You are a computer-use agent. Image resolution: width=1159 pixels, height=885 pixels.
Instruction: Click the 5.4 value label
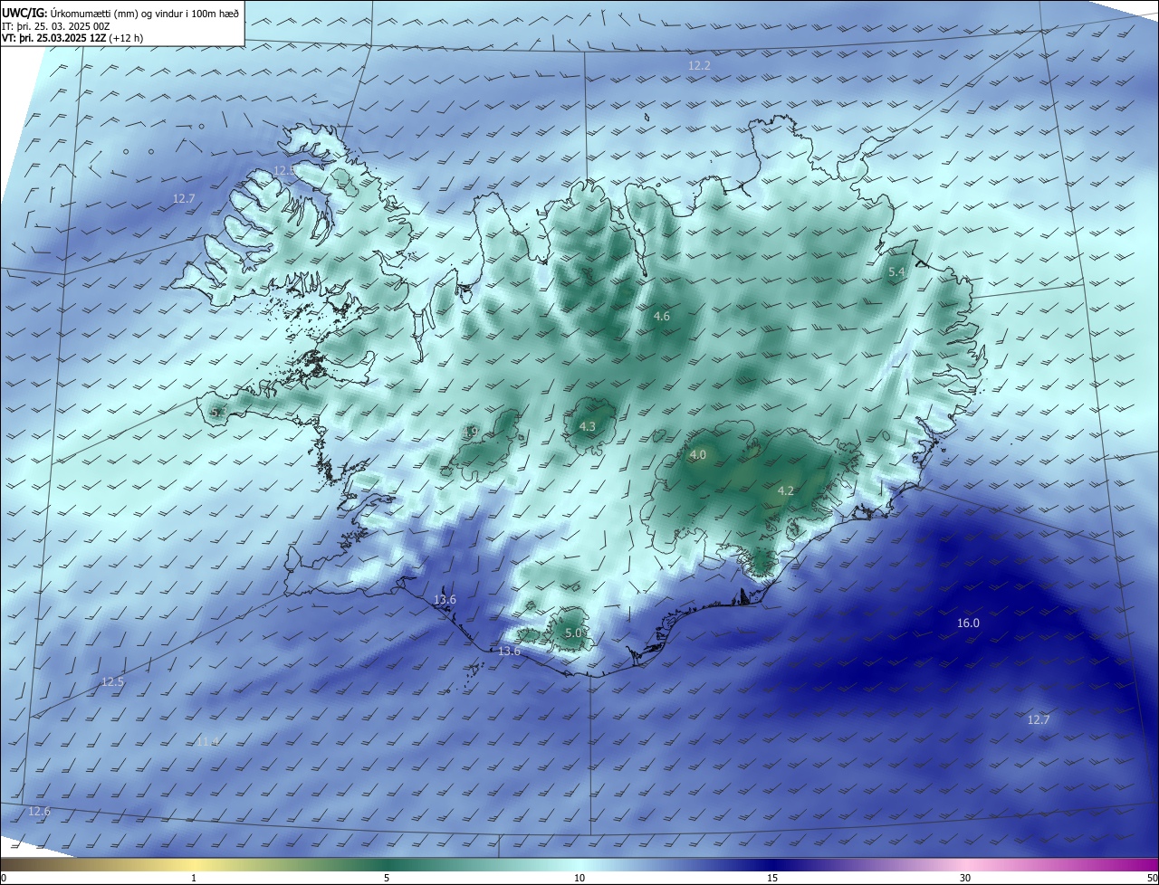coord(896,271)
